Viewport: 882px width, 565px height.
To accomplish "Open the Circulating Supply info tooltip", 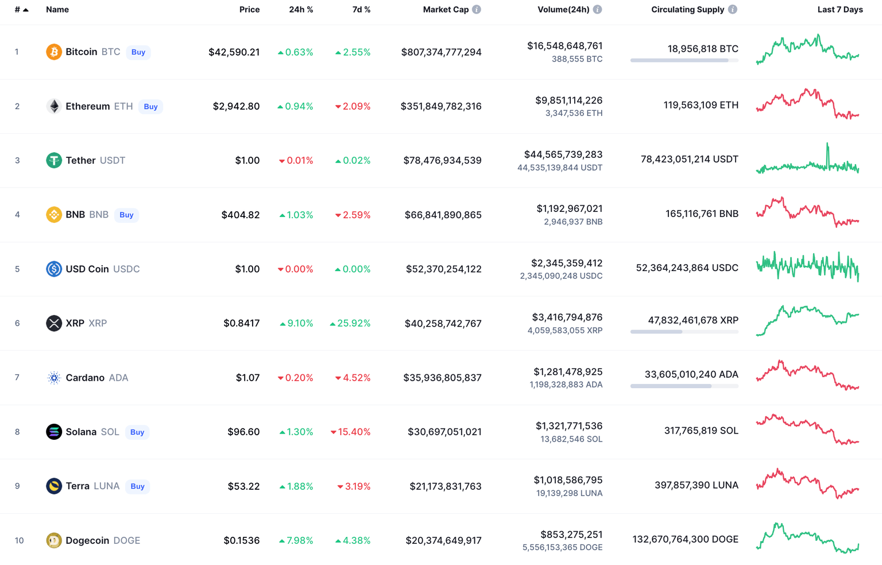I will (733, 9).
